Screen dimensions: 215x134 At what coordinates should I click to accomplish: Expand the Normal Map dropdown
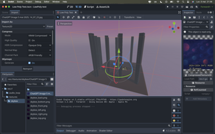pos(40,50)
